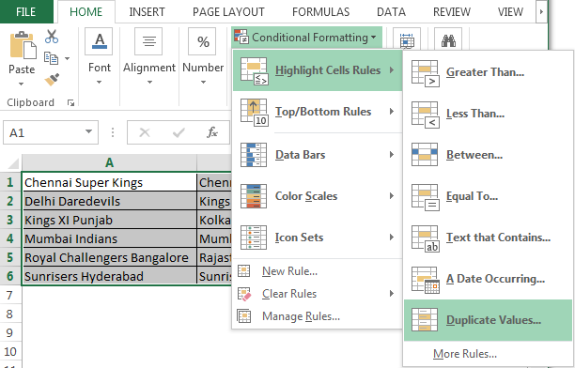Click the Paste clipboard icon
The width and height of the screenshot is (575, 368).
click(23, 45)
